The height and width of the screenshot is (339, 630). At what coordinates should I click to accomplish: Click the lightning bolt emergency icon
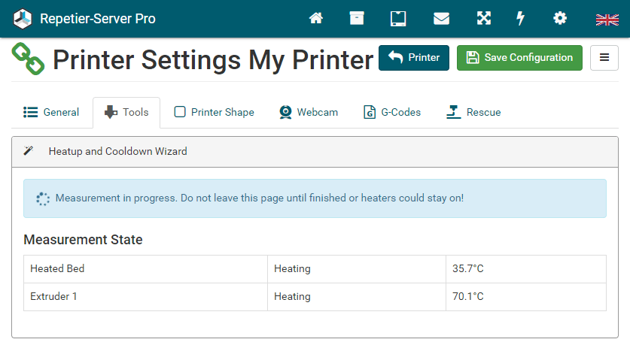tap(520, 19)
